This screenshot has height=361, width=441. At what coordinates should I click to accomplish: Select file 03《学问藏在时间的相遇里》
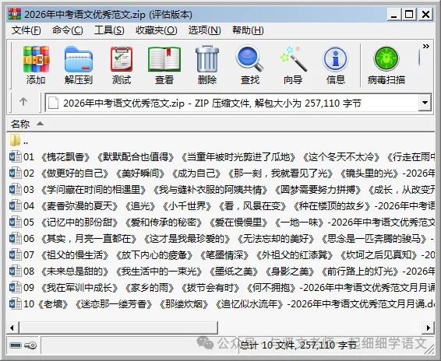[222, 189]
